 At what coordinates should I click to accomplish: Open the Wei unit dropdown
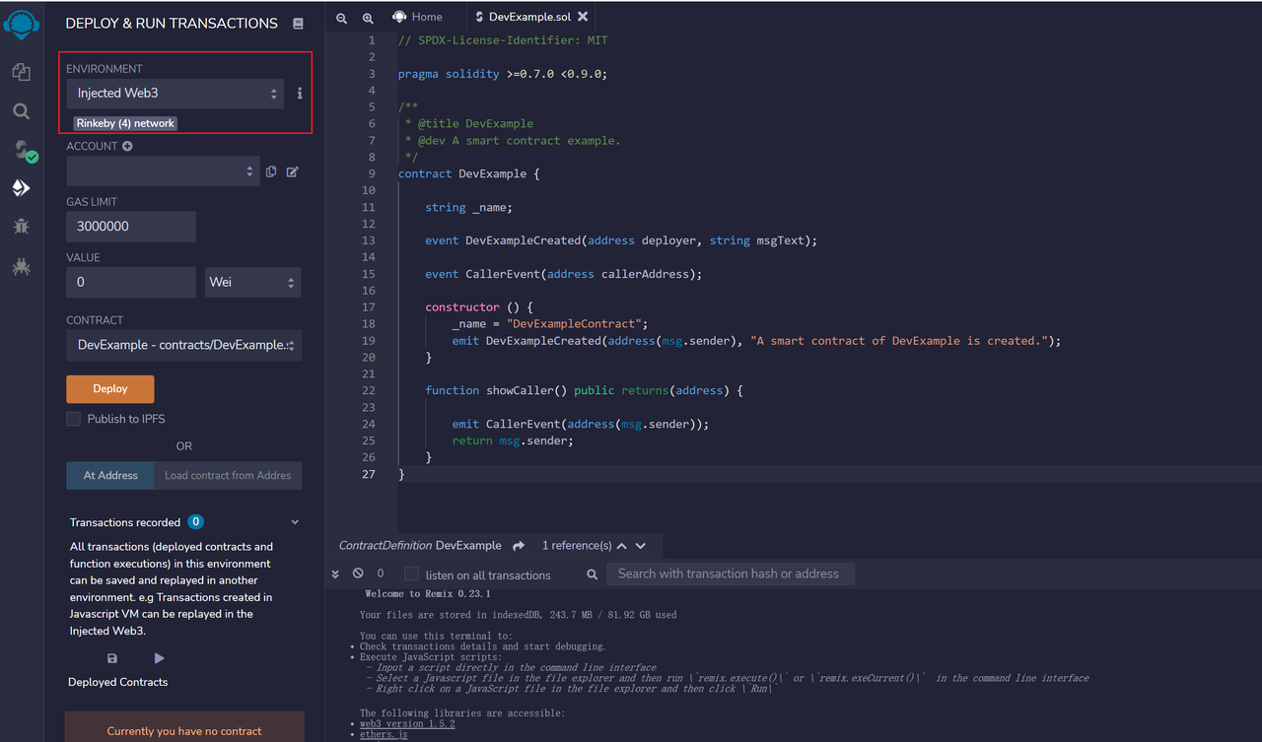[253, 282]
